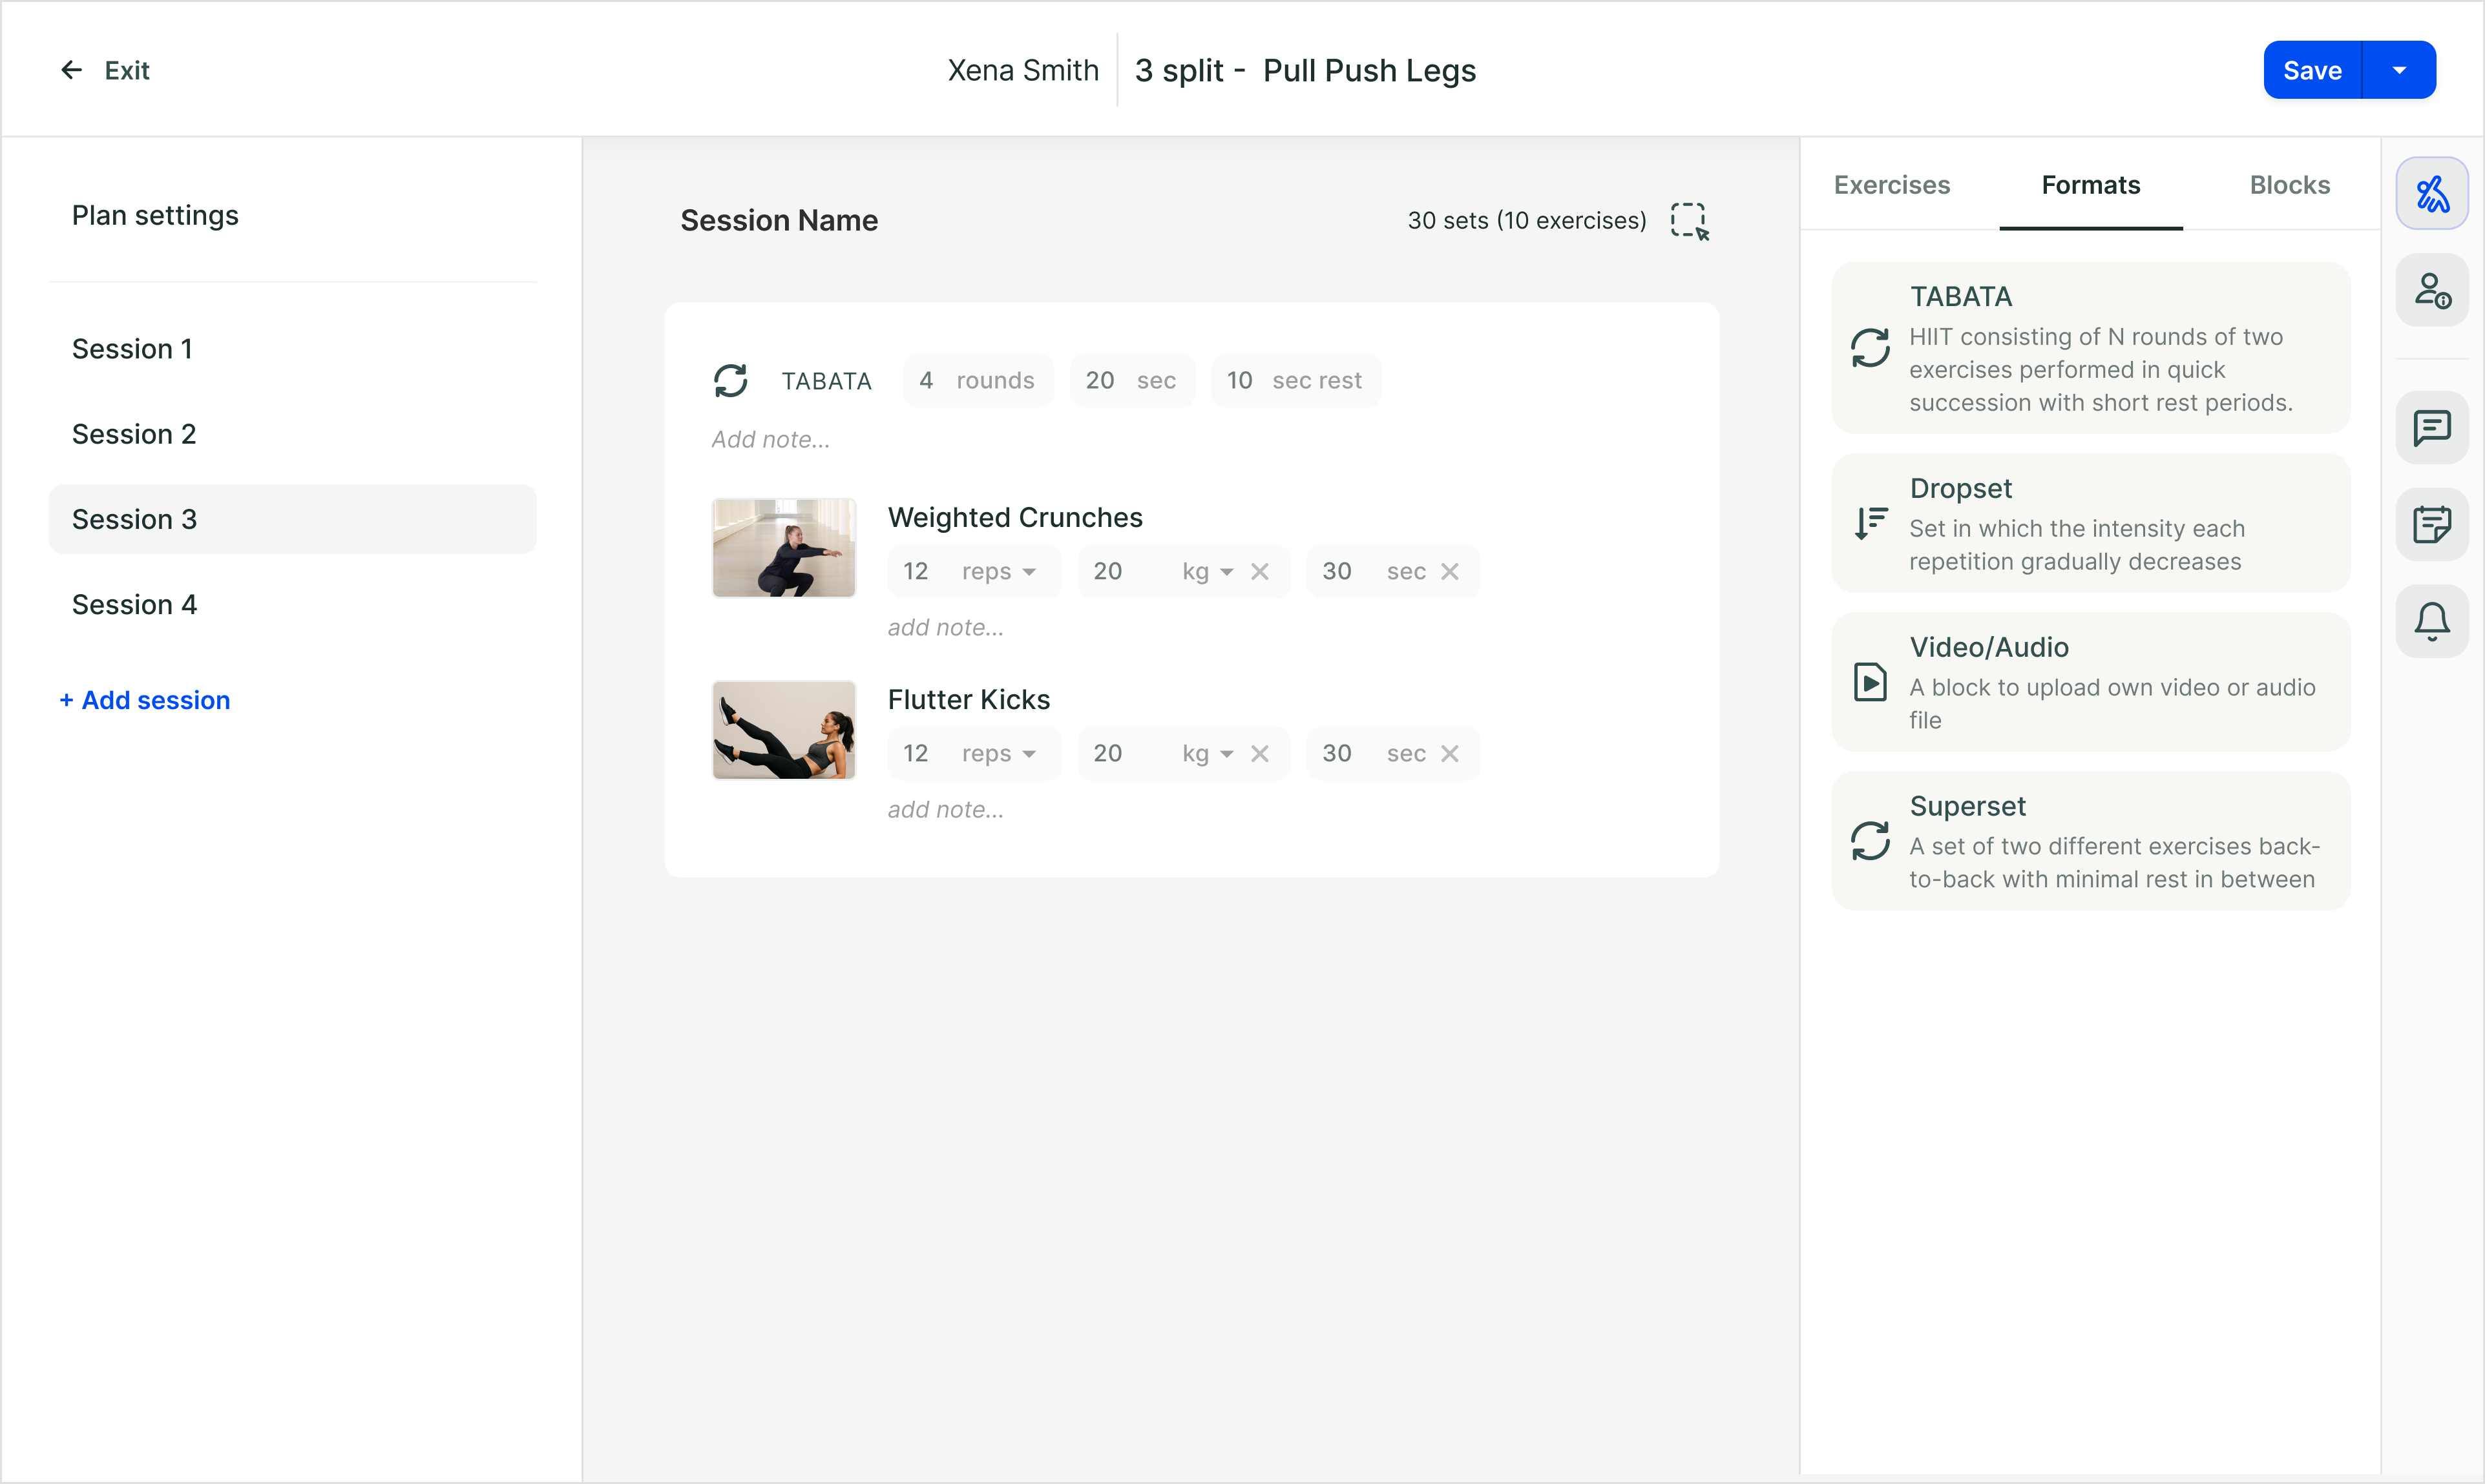Add the Superset format card
2485x1484 pixels.
point(2091,841)
